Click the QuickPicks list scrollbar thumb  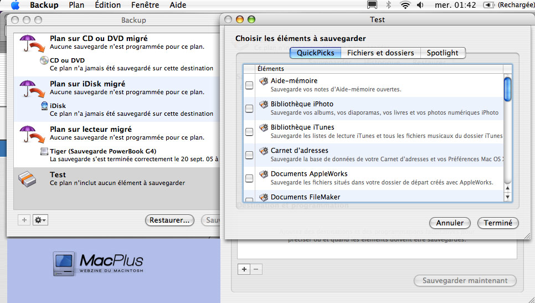508,89
